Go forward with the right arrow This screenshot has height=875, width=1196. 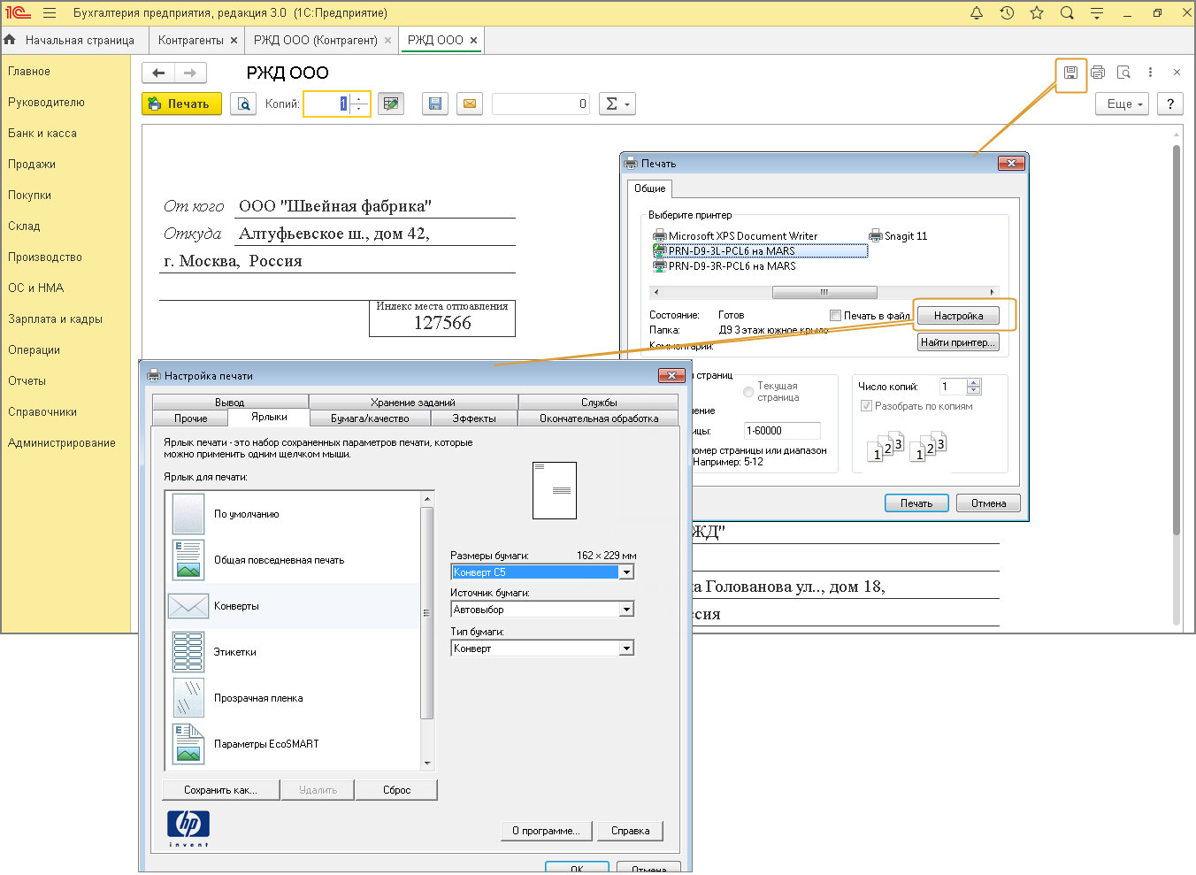[x=190, y=73]
